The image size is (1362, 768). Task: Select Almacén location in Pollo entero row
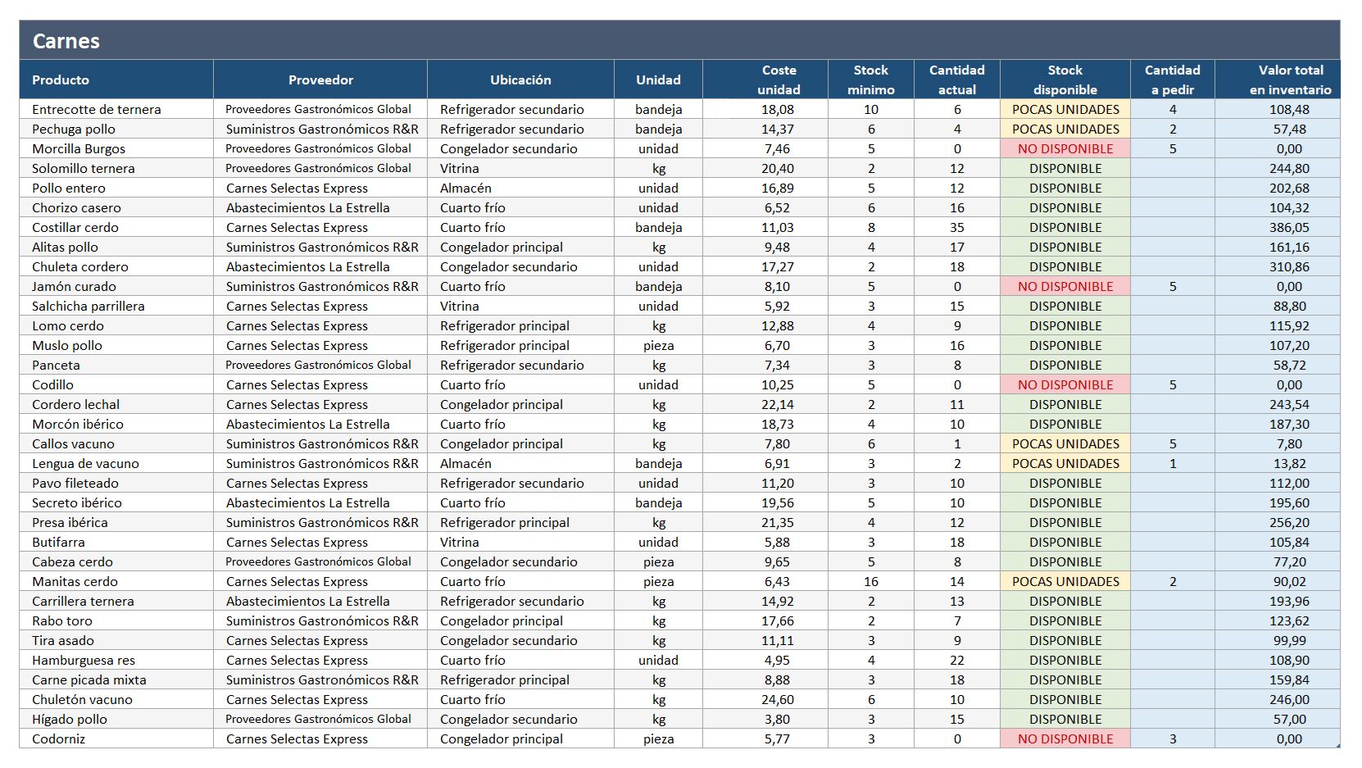[x=520, y=188]
